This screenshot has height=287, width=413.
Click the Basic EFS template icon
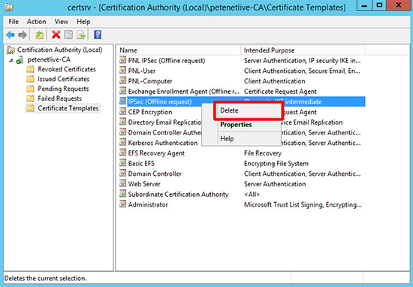click(122, 163)
